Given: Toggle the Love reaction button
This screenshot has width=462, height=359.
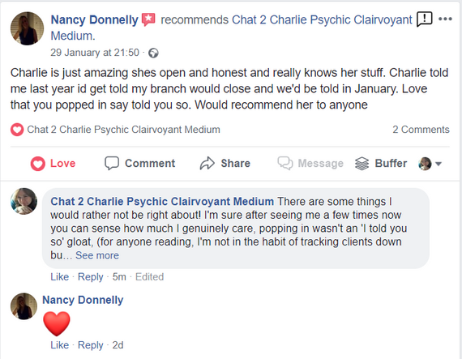Looking at the screenshot, I should [53, 164].
